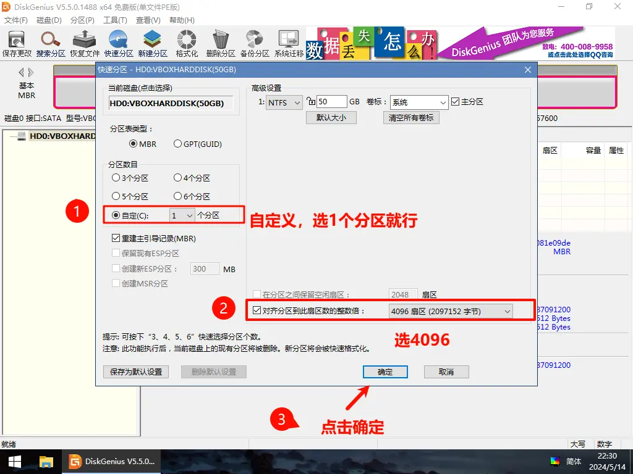Screen dimensions: 633x474
Task: Click the Delete Partition (删除分区) icon
Action: coord(221,44)
